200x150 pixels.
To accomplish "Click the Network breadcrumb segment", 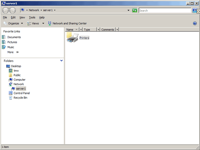I will tap(34, 10).
